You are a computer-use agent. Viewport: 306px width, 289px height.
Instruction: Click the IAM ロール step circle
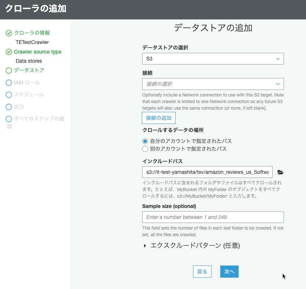point(9,83)
